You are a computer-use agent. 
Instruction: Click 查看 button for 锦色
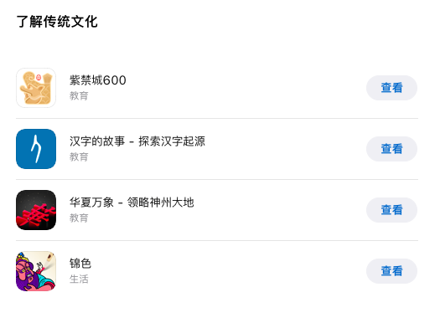point(391,271)
